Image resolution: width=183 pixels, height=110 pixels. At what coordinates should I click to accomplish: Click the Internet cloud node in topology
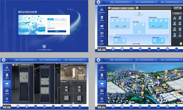click(139, 14)
